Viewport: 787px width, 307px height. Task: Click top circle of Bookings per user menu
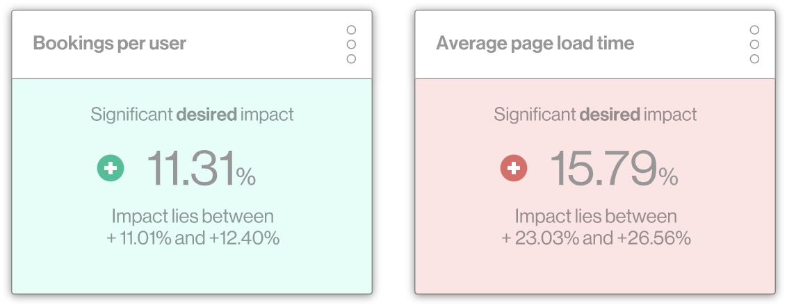[351, 30]
